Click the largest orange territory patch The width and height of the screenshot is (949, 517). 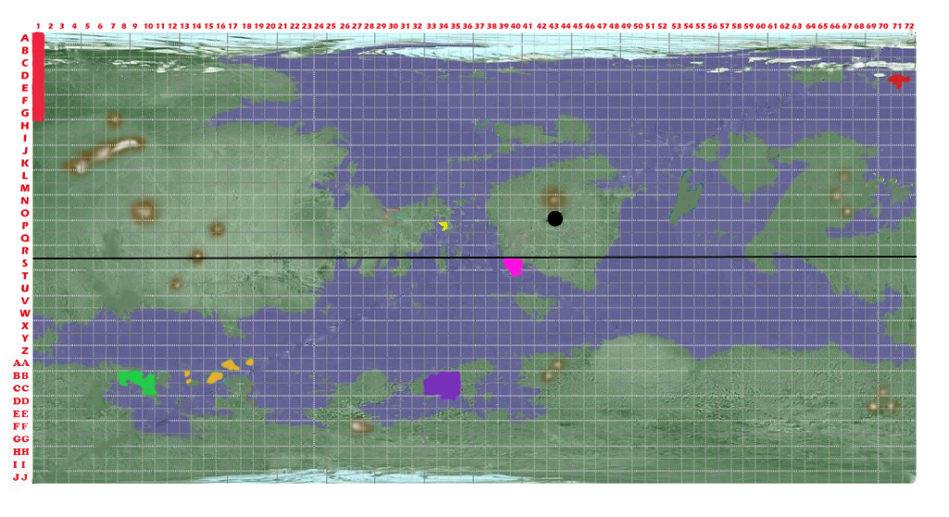215,377
